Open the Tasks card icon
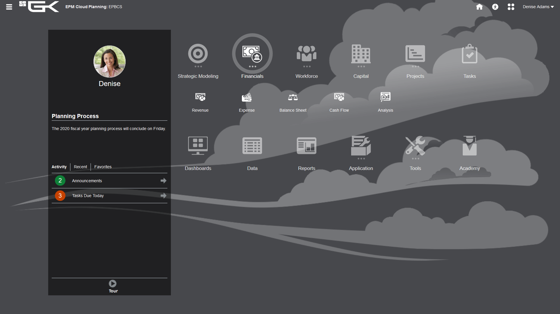The width and height of the screenshot is (560, 314). click(x=470, y=54)
